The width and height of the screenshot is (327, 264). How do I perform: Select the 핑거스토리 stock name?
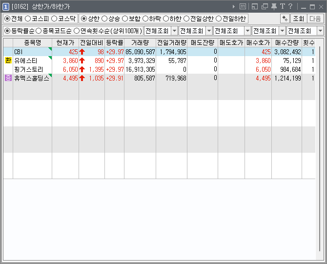29,69
